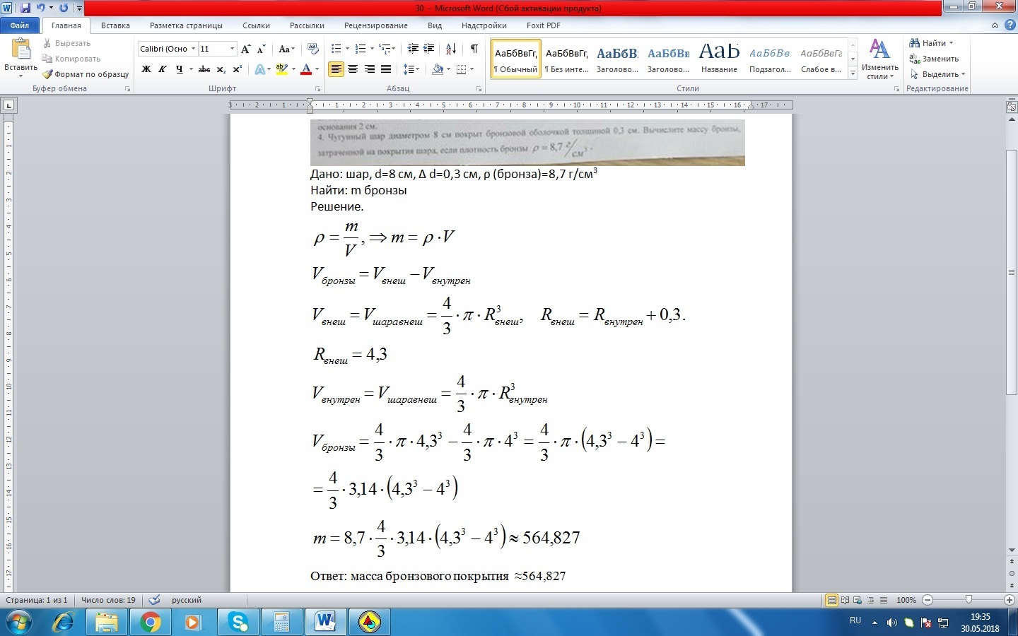Click the shading paint bucket icon

[x=438, y=69]
